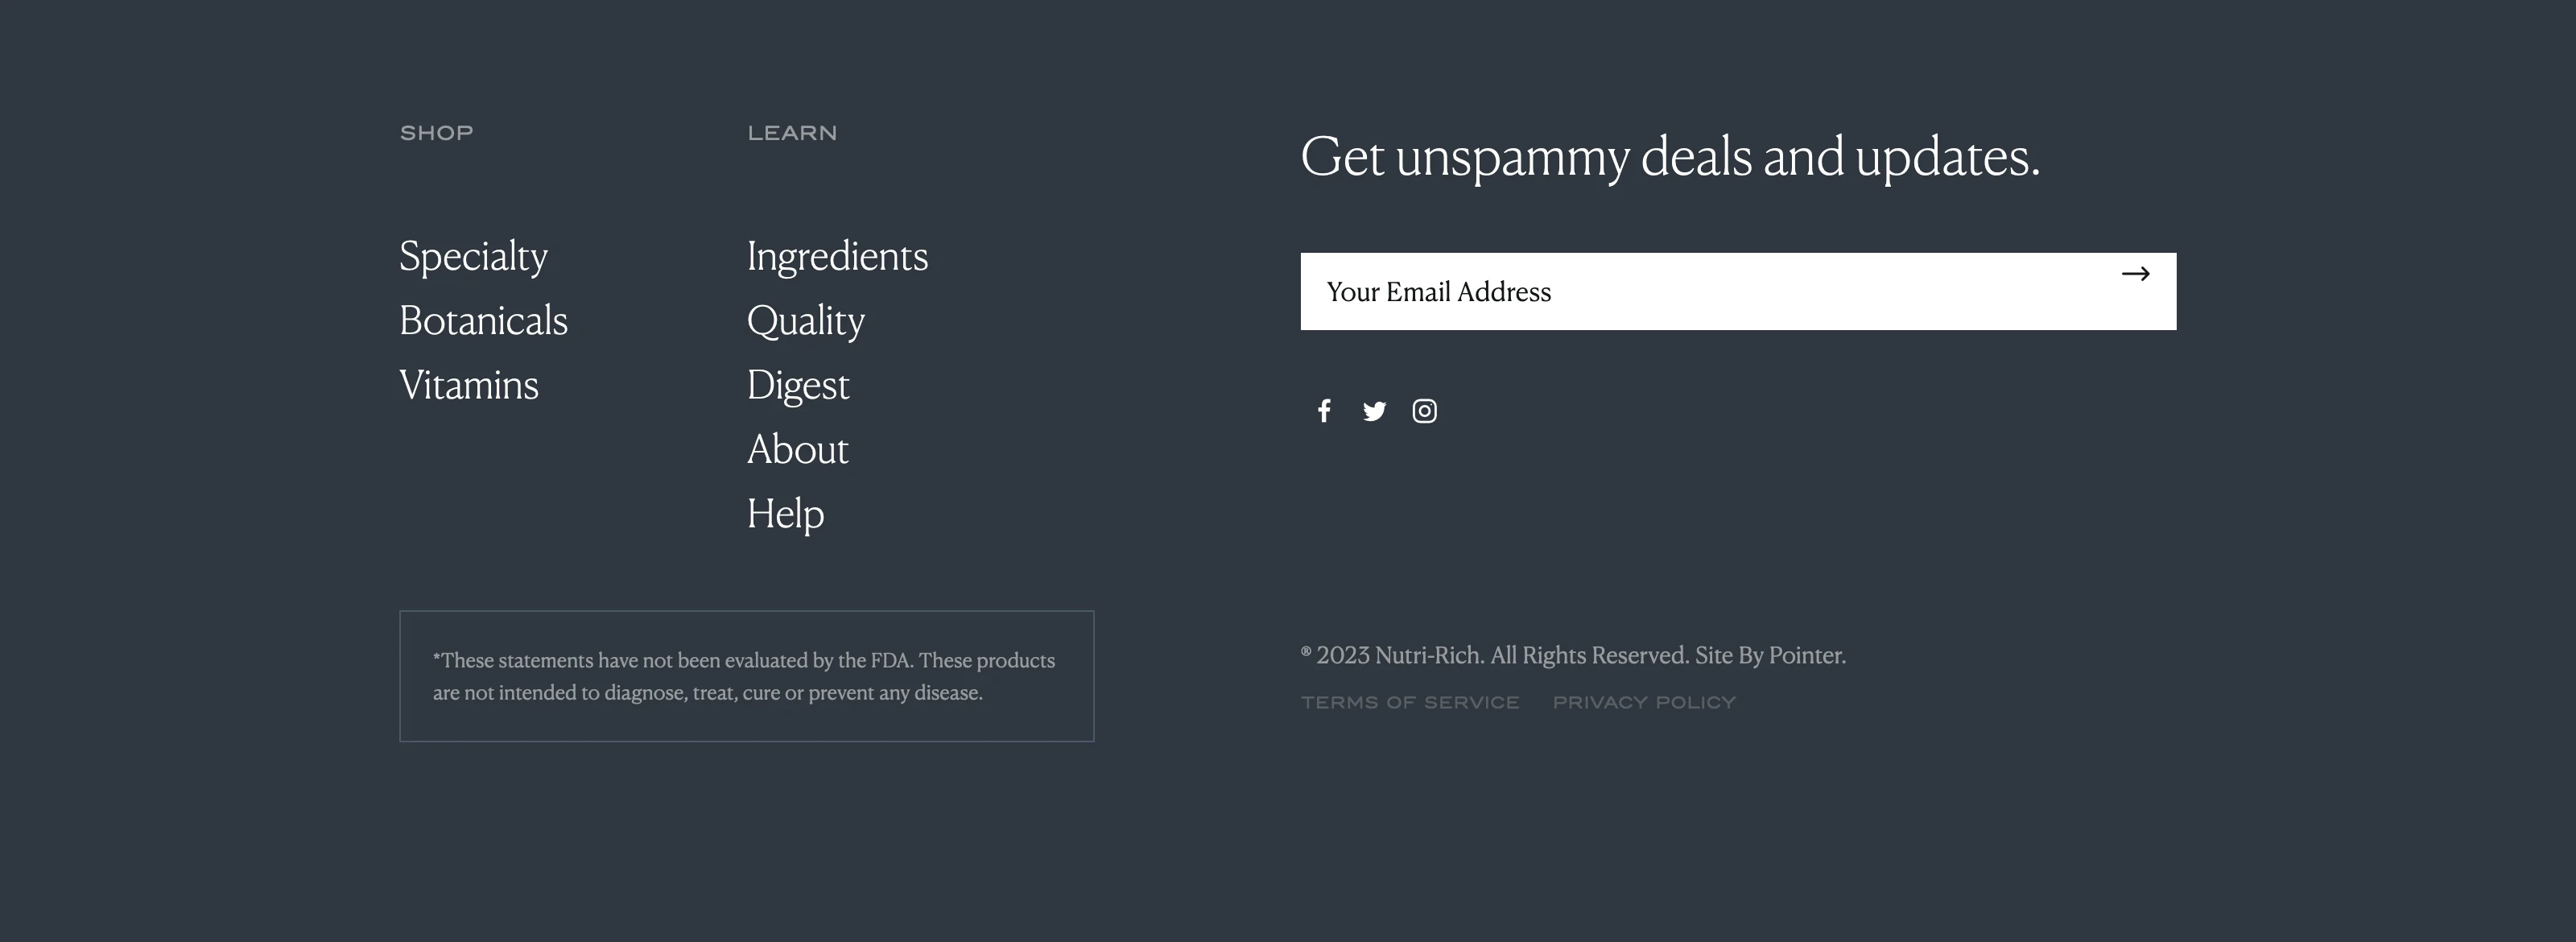Open the Help page link

coord(785,513)
